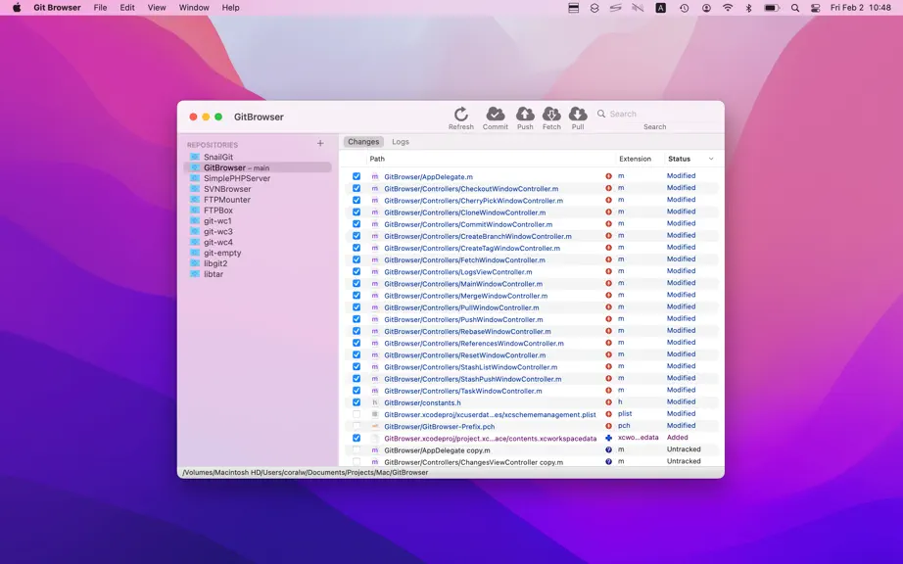Screen dimensions: 903x564
Task: Check the AppDelegate copy.m checkbox
Action: [x=356, y=450]
